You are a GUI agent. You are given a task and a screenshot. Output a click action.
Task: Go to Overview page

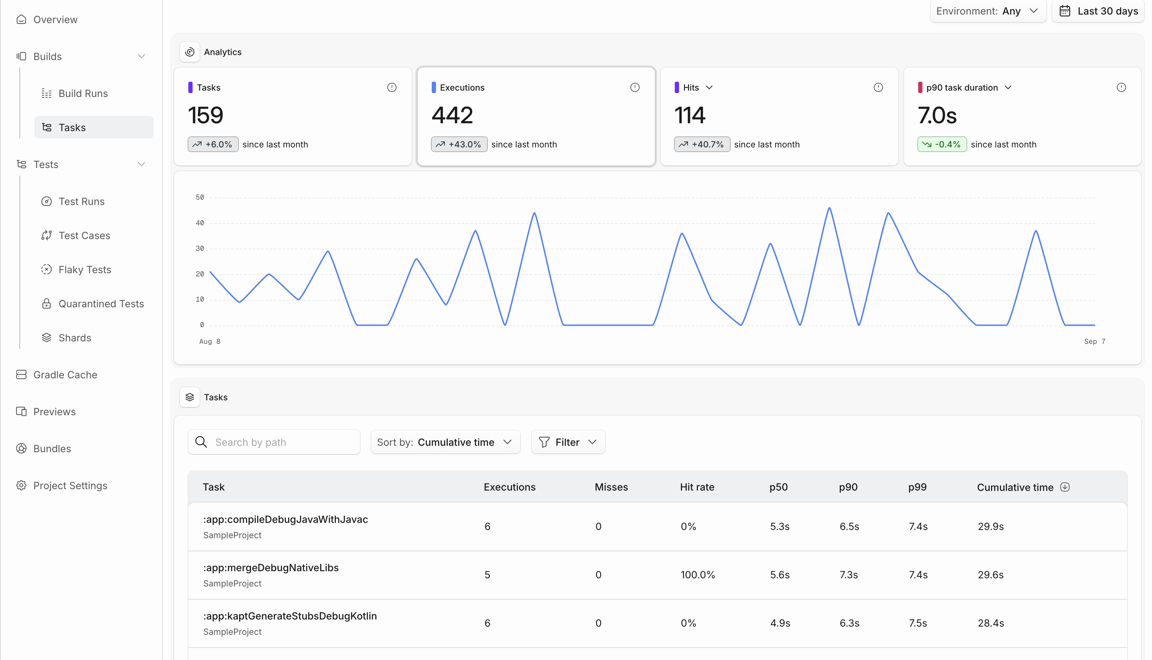[x=55, y=20]
